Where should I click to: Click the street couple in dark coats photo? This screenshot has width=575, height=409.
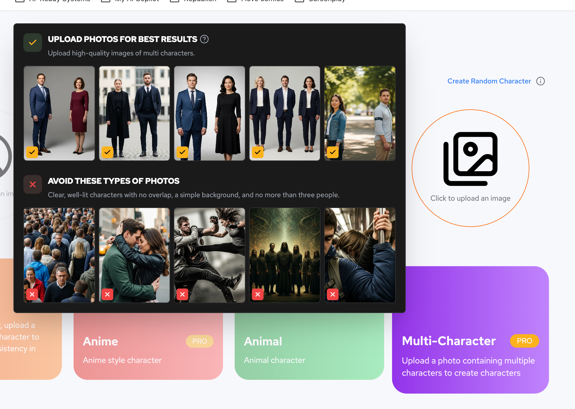tap(134, 113)
